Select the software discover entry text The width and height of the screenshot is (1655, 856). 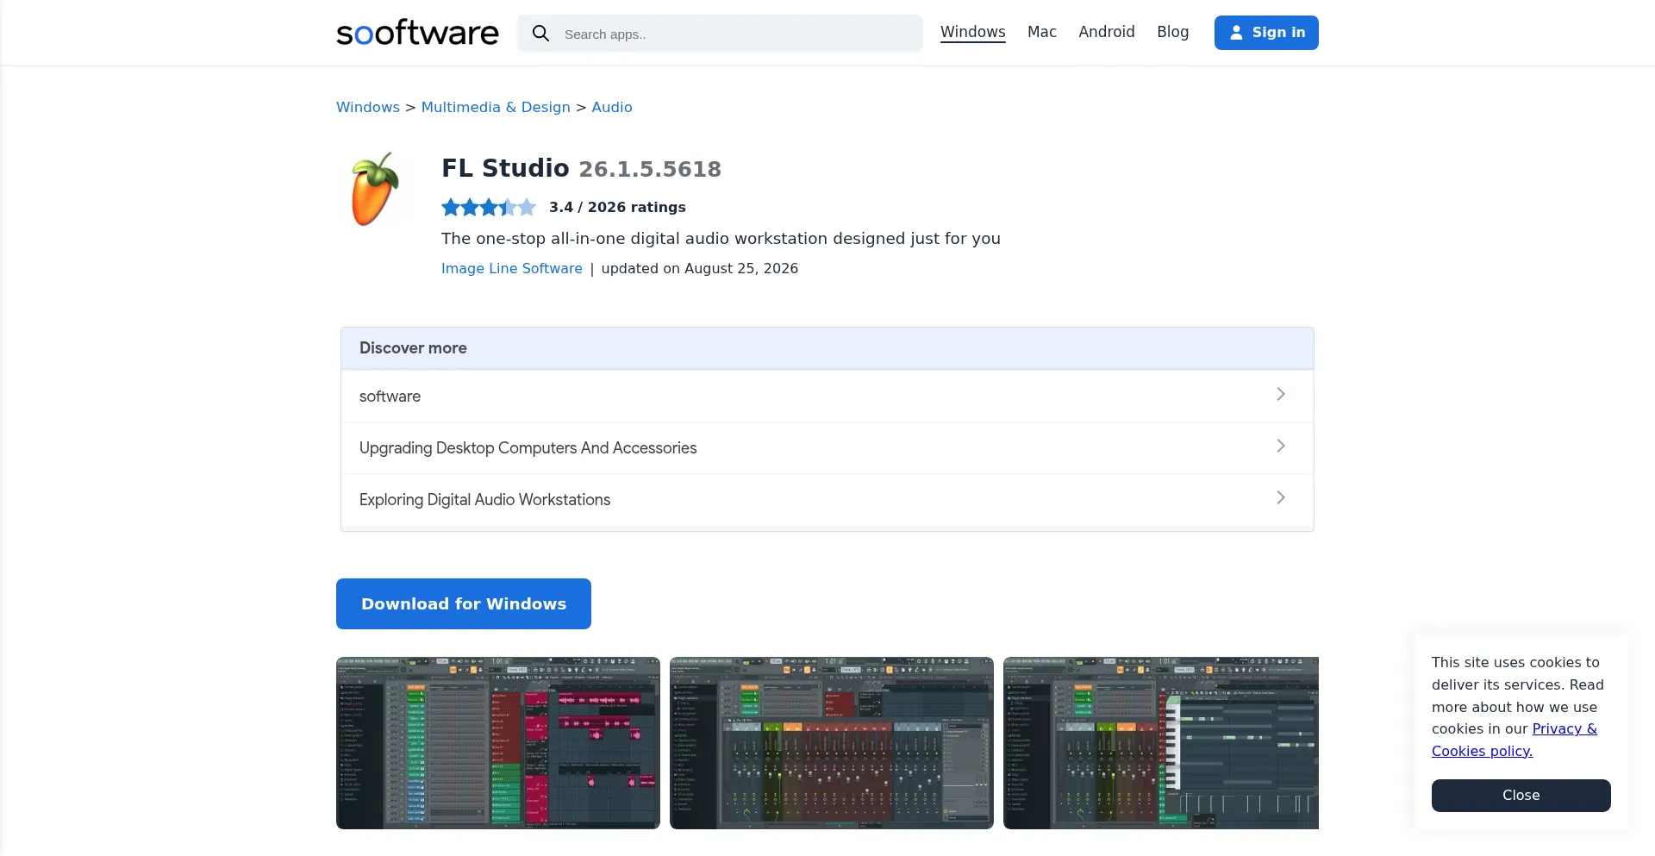pyautogui.click(x=390, y=397)
